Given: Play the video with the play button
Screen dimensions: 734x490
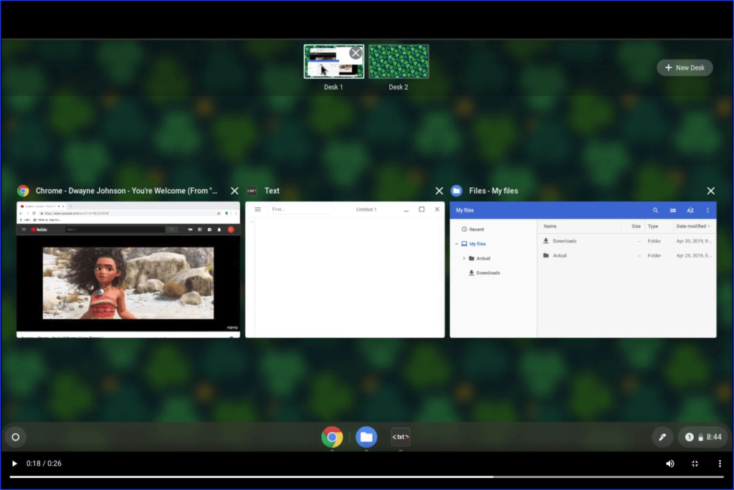Looking at the screenshot, I should pyautogui.click(x=14, y=463).
